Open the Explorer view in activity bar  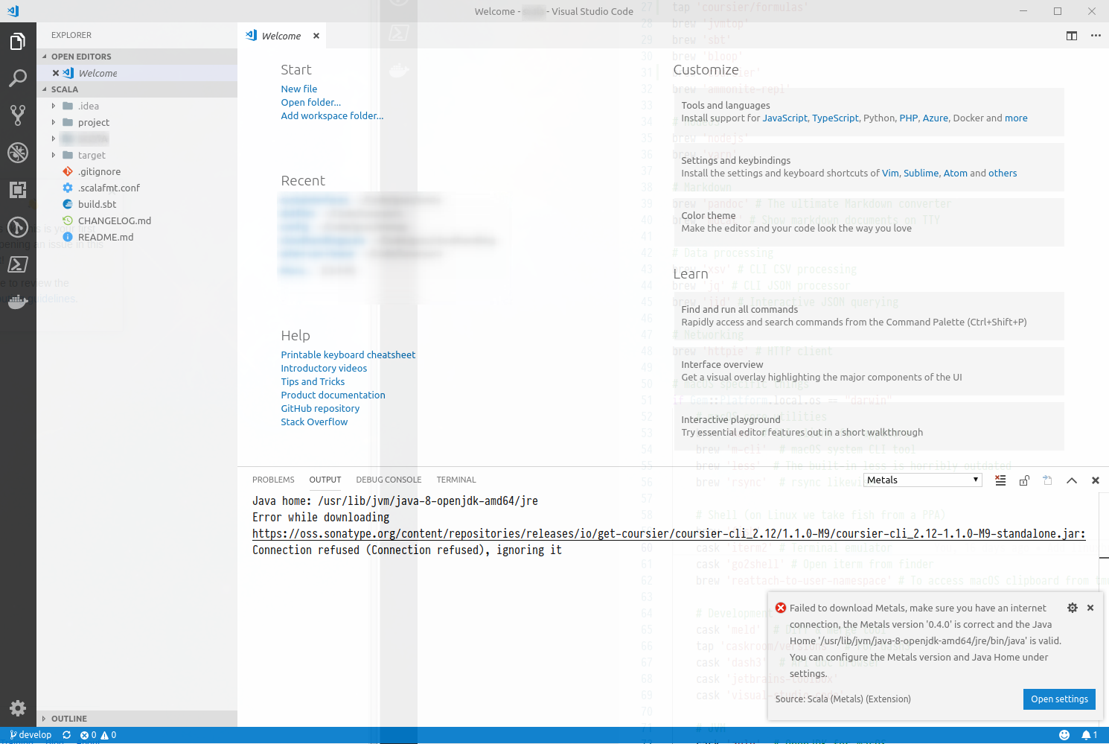(x=18, y=41)
